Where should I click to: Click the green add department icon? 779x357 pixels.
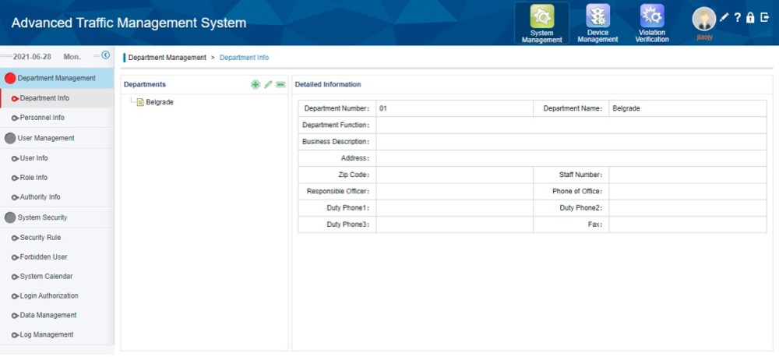256,84
